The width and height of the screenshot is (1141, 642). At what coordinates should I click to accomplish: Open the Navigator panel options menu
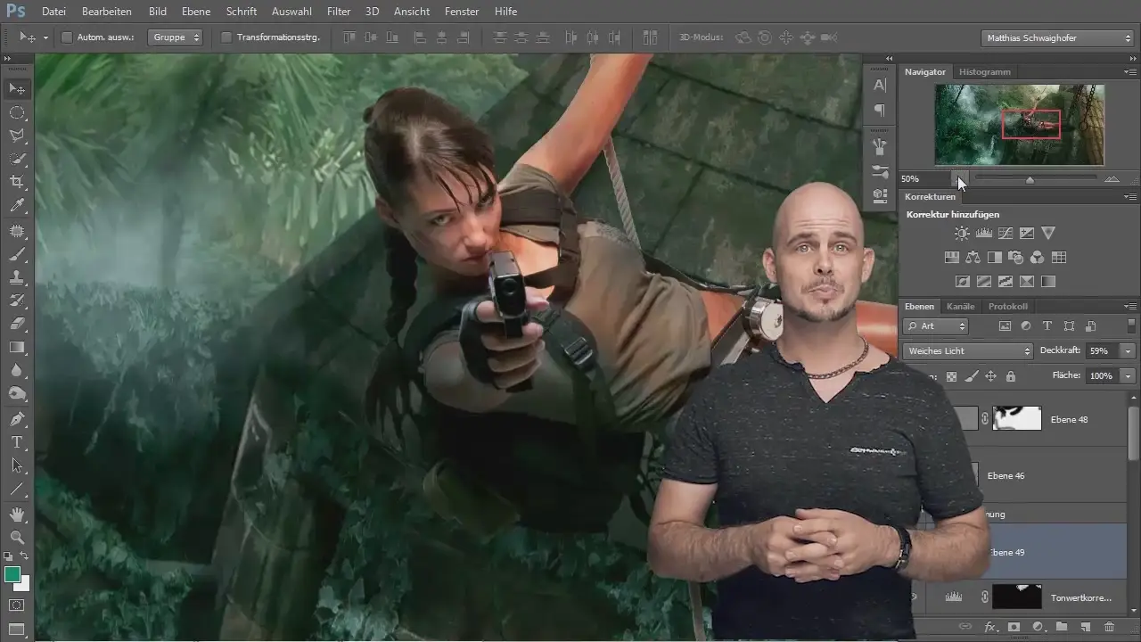(x=1130, y=71)
